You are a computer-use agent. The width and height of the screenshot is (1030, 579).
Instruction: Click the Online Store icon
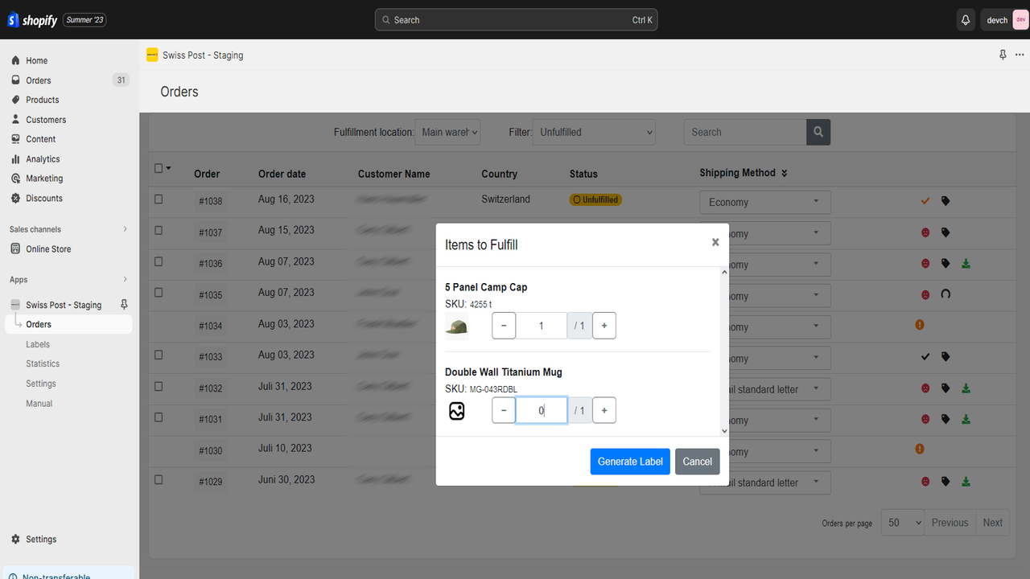[x=15, y=248]
